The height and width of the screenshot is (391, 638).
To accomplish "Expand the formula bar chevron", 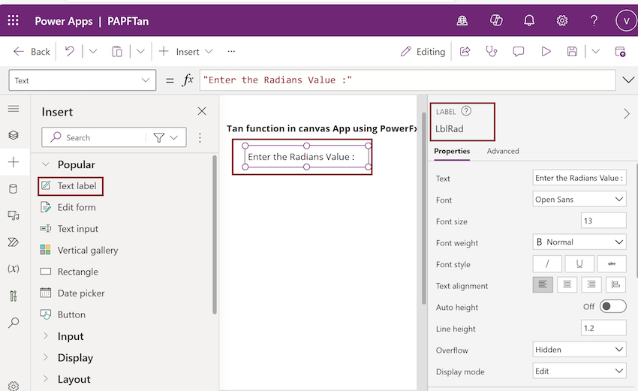I will tap(628, 80).
